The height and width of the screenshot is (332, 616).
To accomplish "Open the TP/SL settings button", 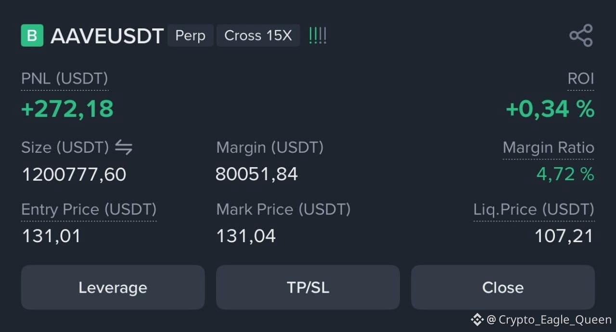I will click(x=308, y=287).
